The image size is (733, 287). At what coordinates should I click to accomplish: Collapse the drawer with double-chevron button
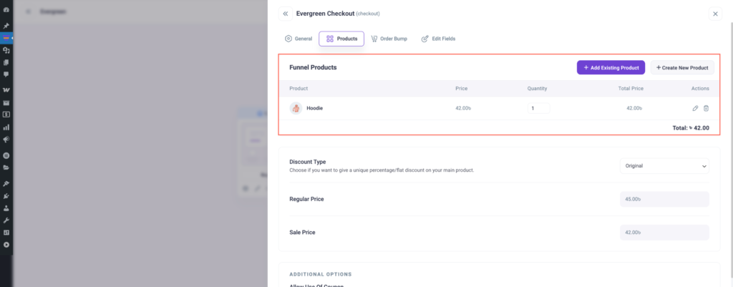pos(286,14)
